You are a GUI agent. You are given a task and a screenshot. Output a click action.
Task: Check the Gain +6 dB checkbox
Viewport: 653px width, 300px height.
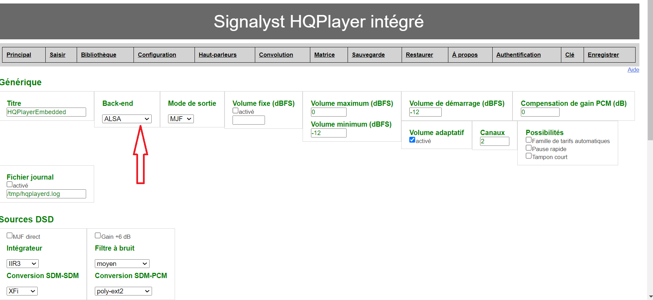(98, 236)
